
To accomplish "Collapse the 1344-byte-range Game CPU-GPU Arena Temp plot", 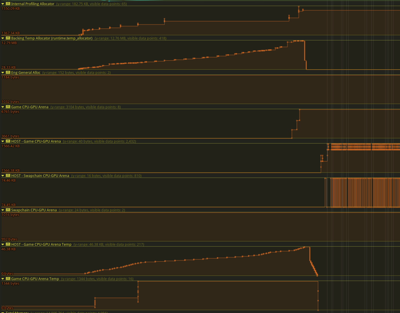I will 3,279.
